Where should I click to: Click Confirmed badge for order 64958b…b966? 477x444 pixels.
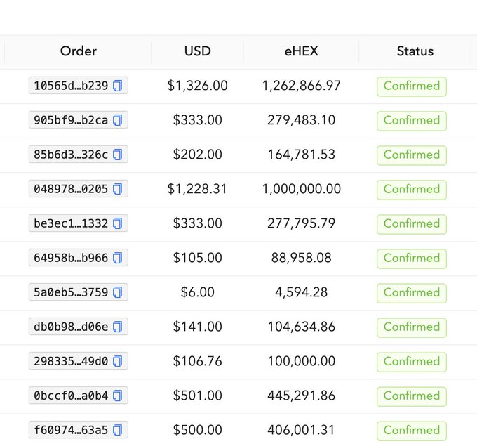point(412,259)
